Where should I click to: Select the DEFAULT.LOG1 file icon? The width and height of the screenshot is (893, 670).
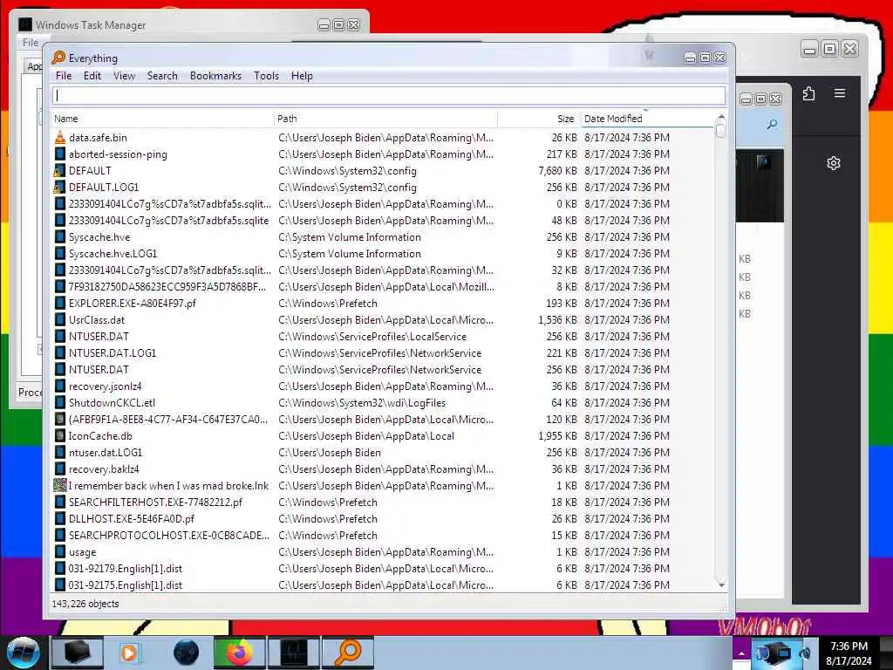pos(60,187)
